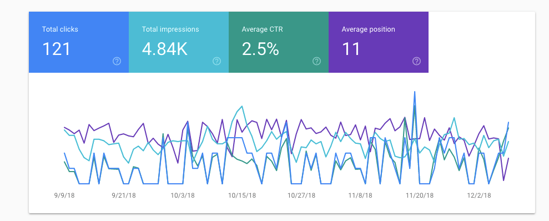Image resolution: width=549 pixels, height=221 pixels.
Task: Click the 11/8/18 date axis label
Action: click(x=360, y=195)
